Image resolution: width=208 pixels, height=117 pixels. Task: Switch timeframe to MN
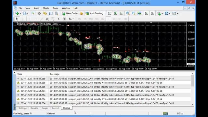click(125, 19)
